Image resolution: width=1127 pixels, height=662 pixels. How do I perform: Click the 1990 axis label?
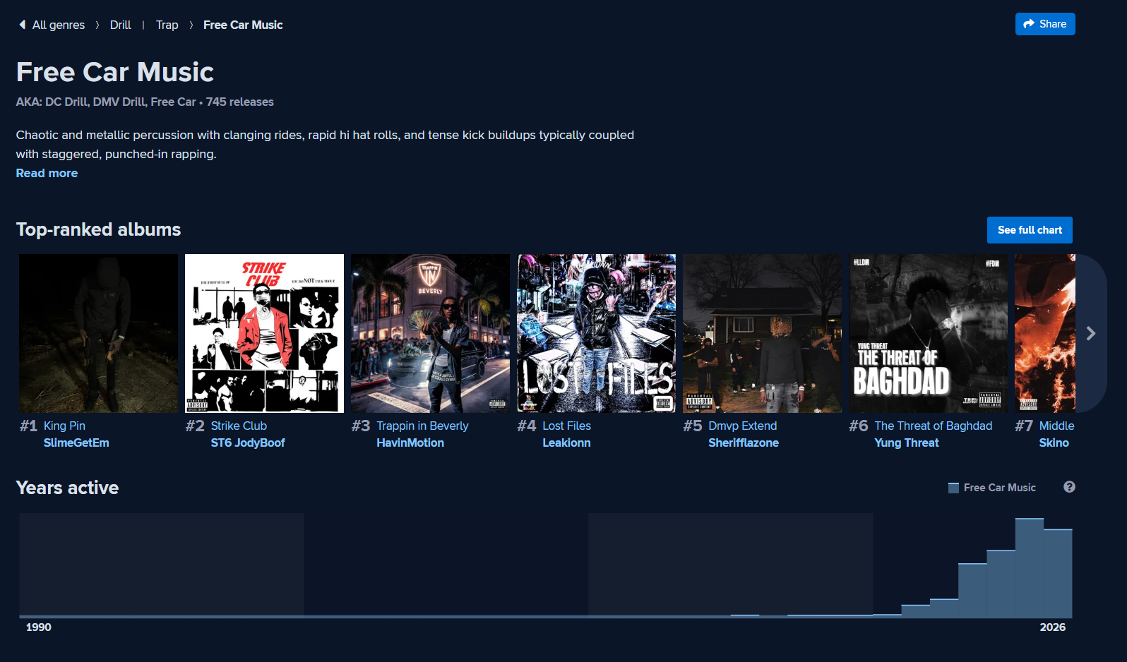point(39,627)
